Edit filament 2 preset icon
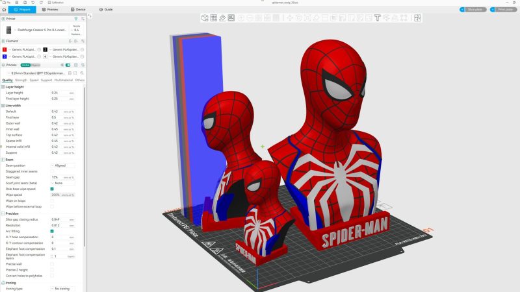This screenshot has height=292, width=520. pos(83,50)
